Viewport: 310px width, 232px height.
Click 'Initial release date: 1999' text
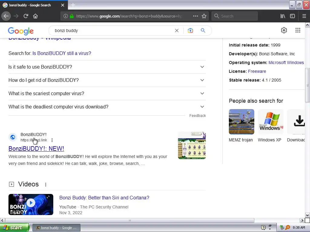tap(254, 45)
